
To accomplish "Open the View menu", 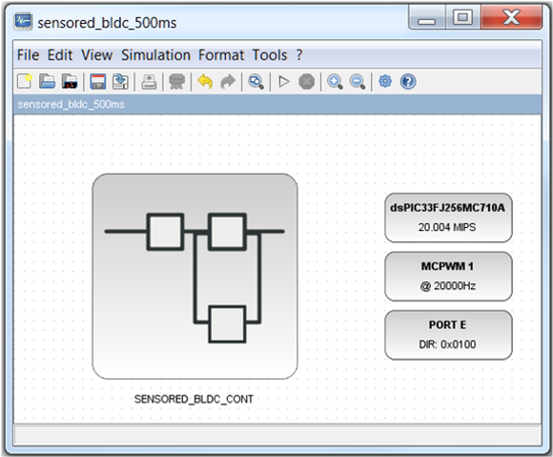I will coord(97,55).
